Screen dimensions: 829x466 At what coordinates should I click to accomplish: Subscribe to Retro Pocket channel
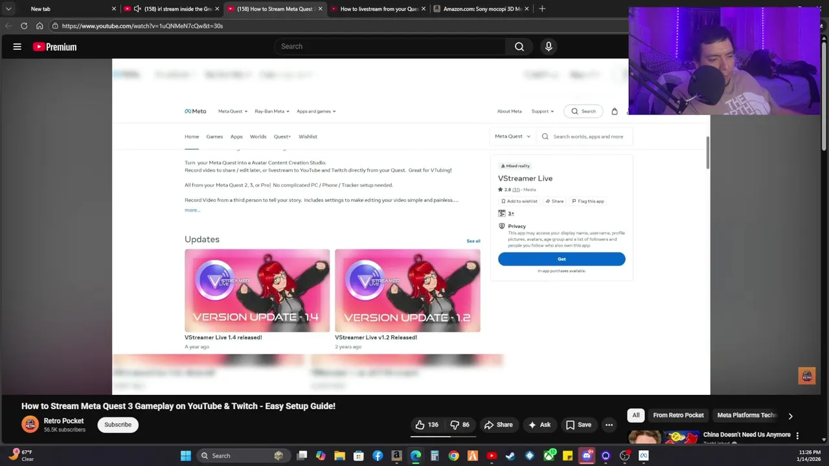point(118,425)
